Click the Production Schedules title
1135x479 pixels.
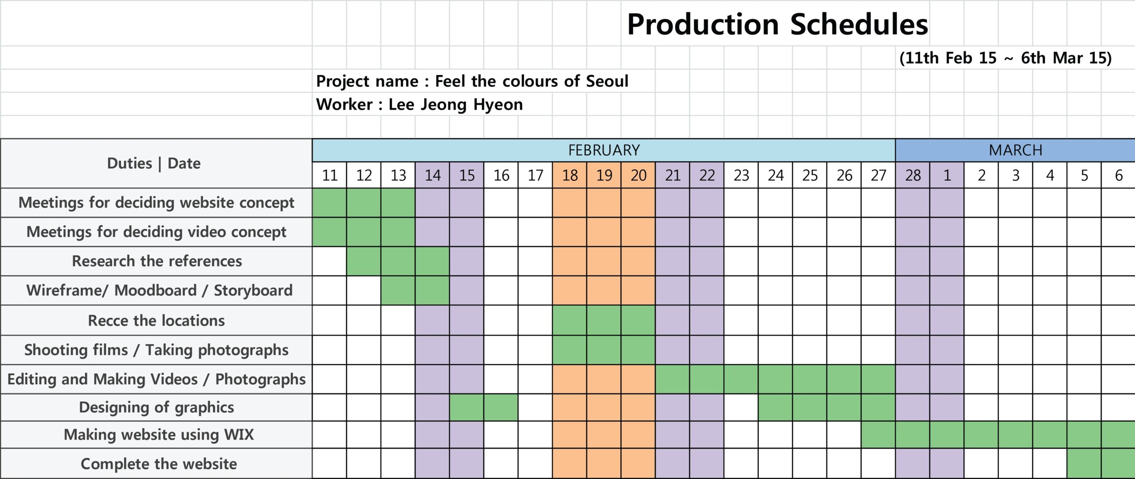777,24
